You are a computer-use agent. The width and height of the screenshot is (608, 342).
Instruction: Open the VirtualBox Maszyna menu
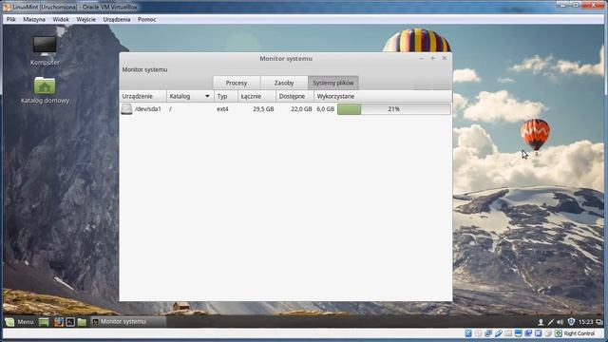click(x=34, y=19)
